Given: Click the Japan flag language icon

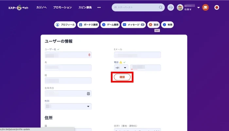Looking at the screenshot, I should (216, 7).
